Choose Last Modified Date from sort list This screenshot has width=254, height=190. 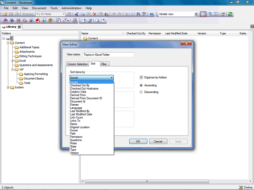coord(92,114)
